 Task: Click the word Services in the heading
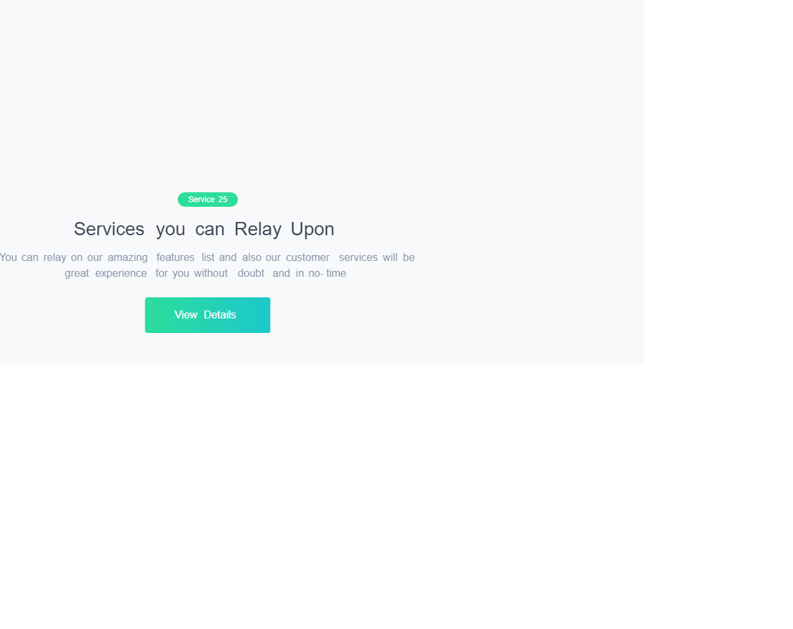109,229
